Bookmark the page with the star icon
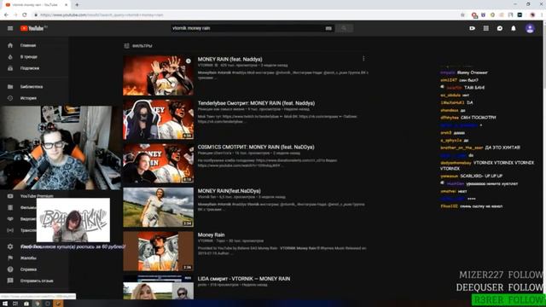The image size is (546, 307). coord(462,15)
